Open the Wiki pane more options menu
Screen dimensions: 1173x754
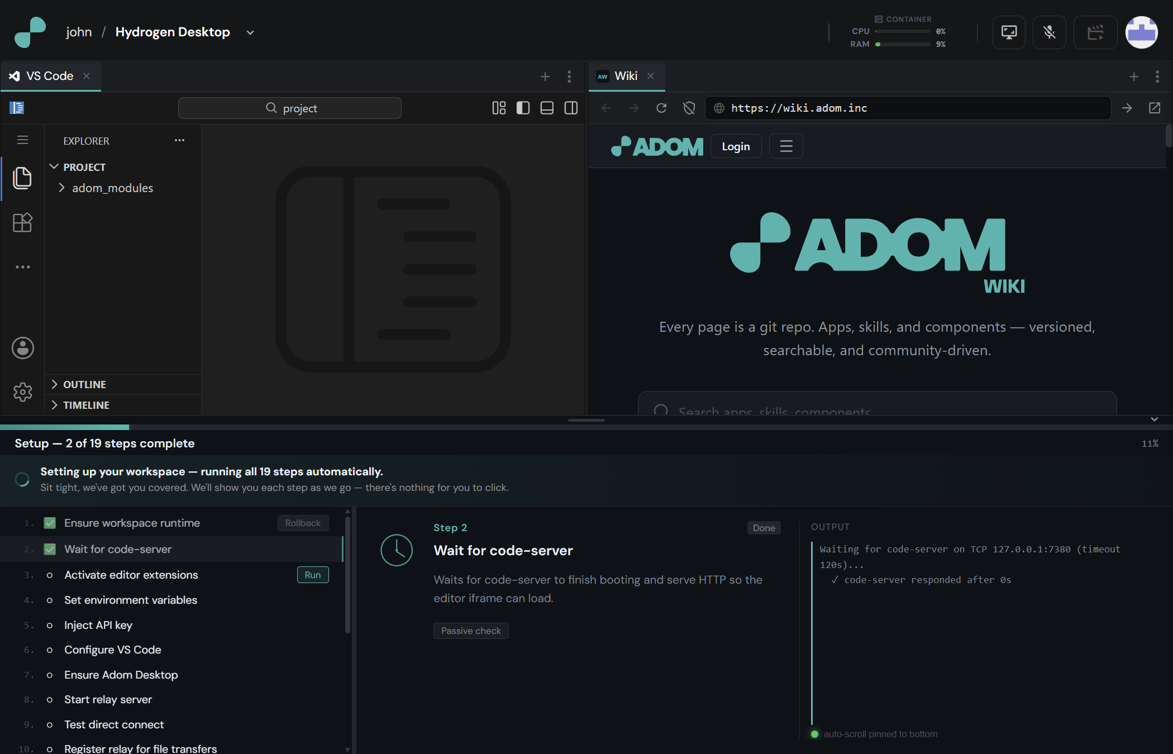(x=1157, y=77)
